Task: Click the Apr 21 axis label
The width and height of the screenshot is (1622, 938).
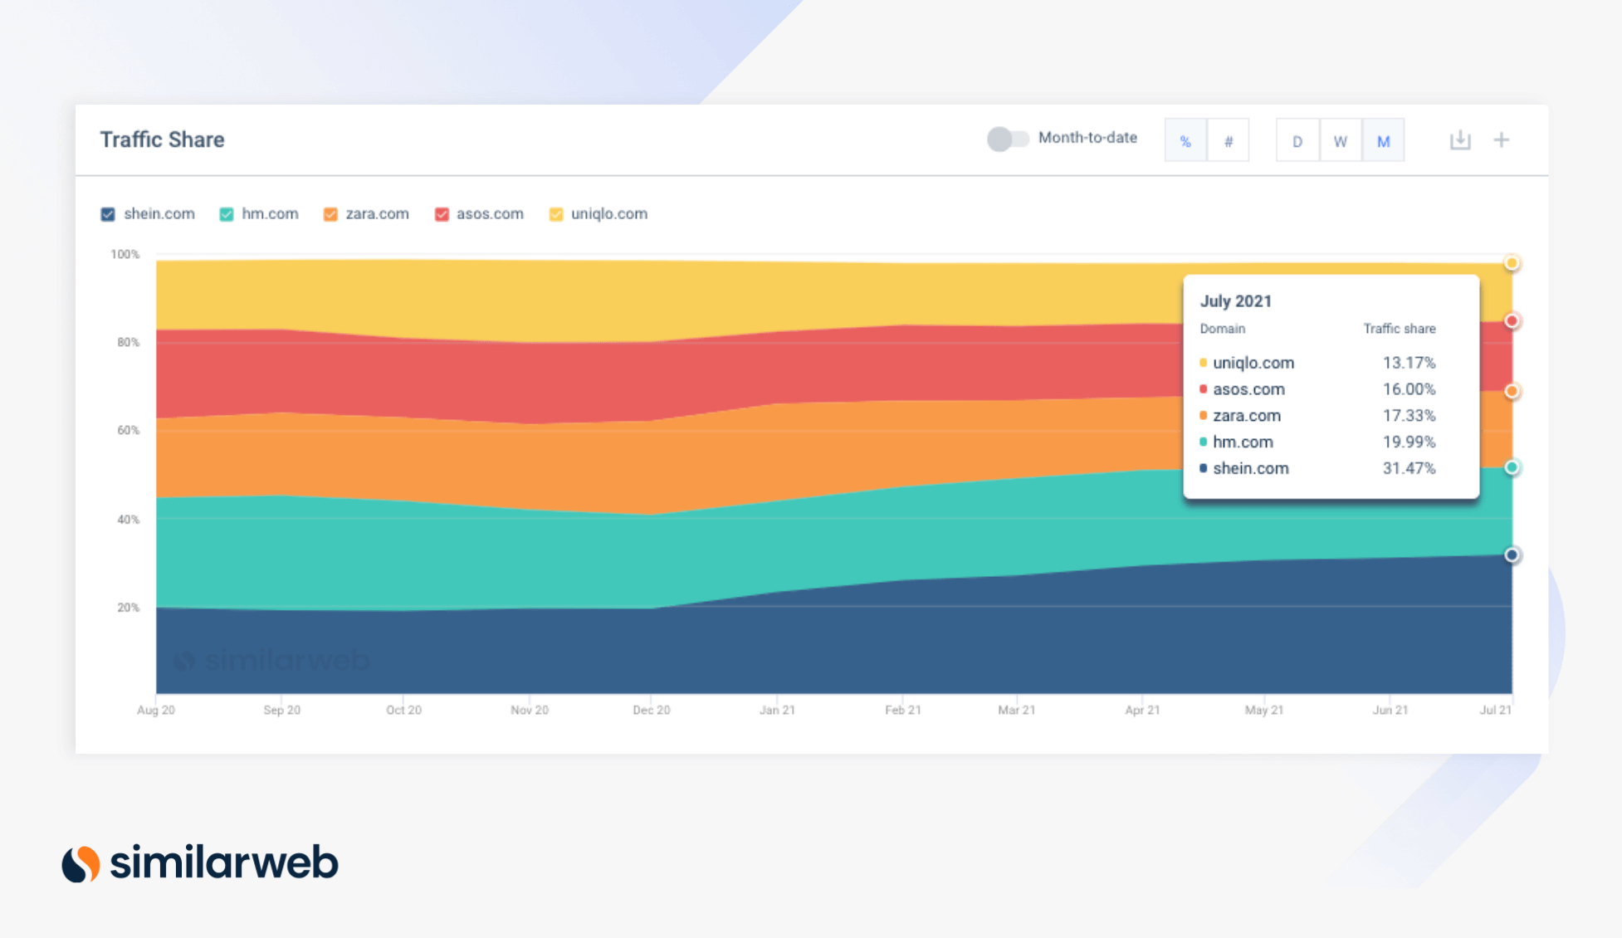Action: [1142, 710]
